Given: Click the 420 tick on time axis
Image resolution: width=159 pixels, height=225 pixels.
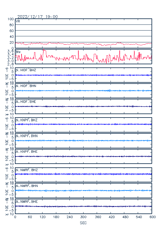Looking at the screenshot, I should [112, 217].
